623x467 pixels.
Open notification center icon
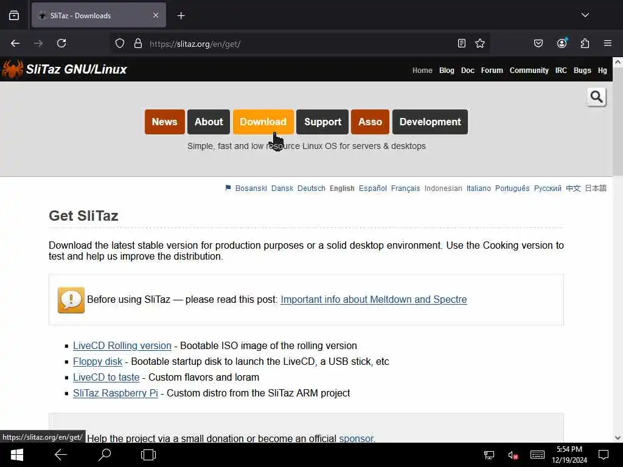pos(604,455)
